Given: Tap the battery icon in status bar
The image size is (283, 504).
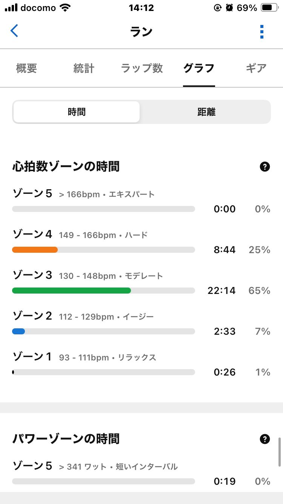Looking at the screenshot, I should coord(269,8).
